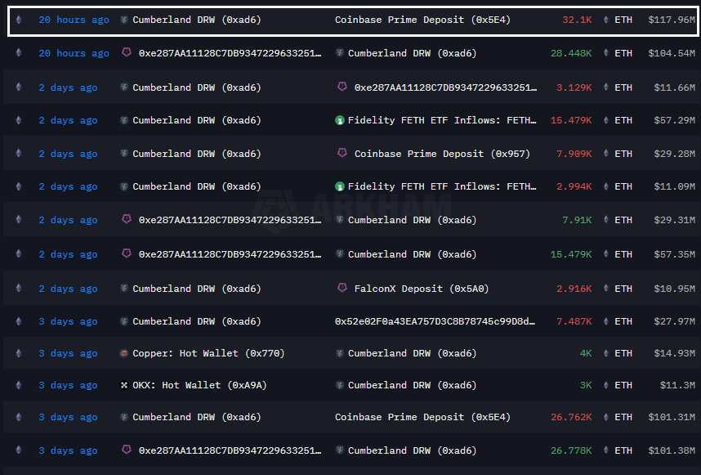Click the Cumberland shield icon in the $117.96M row
701x475 pixels.
pos(124,20)
